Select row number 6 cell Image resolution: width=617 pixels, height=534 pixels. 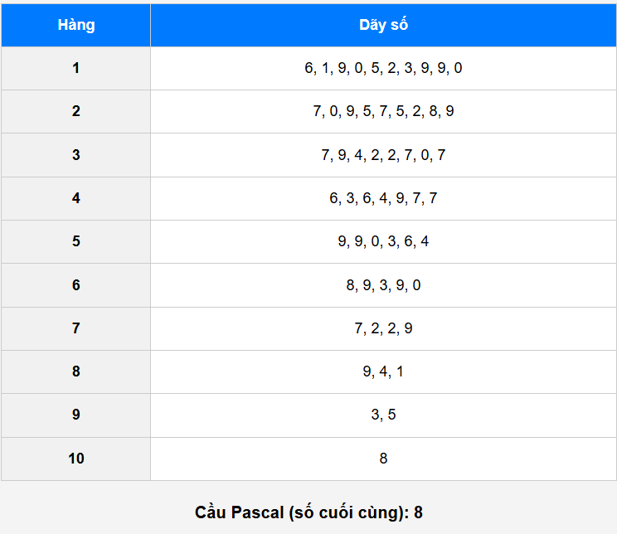pos(76,285)
